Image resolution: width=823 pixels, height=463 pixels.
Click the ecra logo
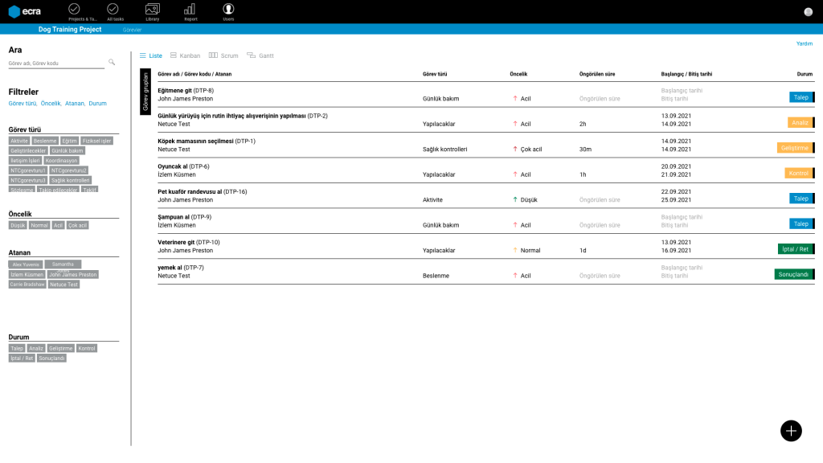[x=24, y=11]
